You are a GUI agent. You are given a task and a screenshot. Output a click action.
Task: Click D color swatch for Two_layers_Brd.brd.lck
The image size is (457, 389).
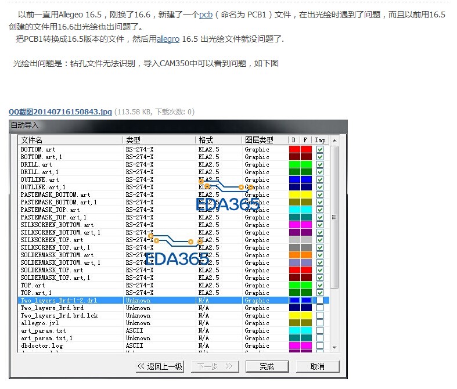[x=294, y=315]
